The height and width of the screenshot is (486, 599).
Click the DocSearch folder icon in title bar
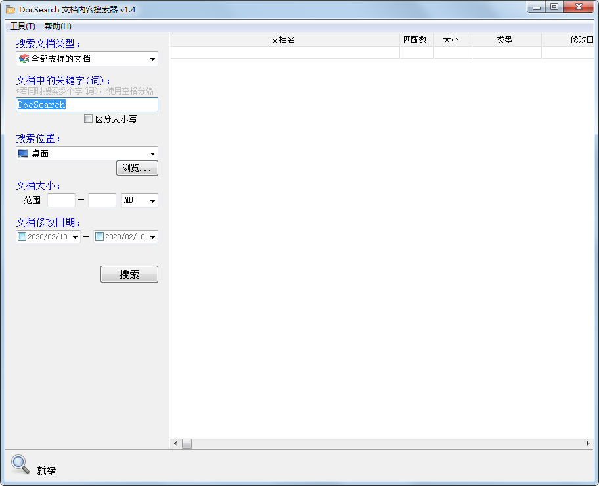[x=11, y=9]
